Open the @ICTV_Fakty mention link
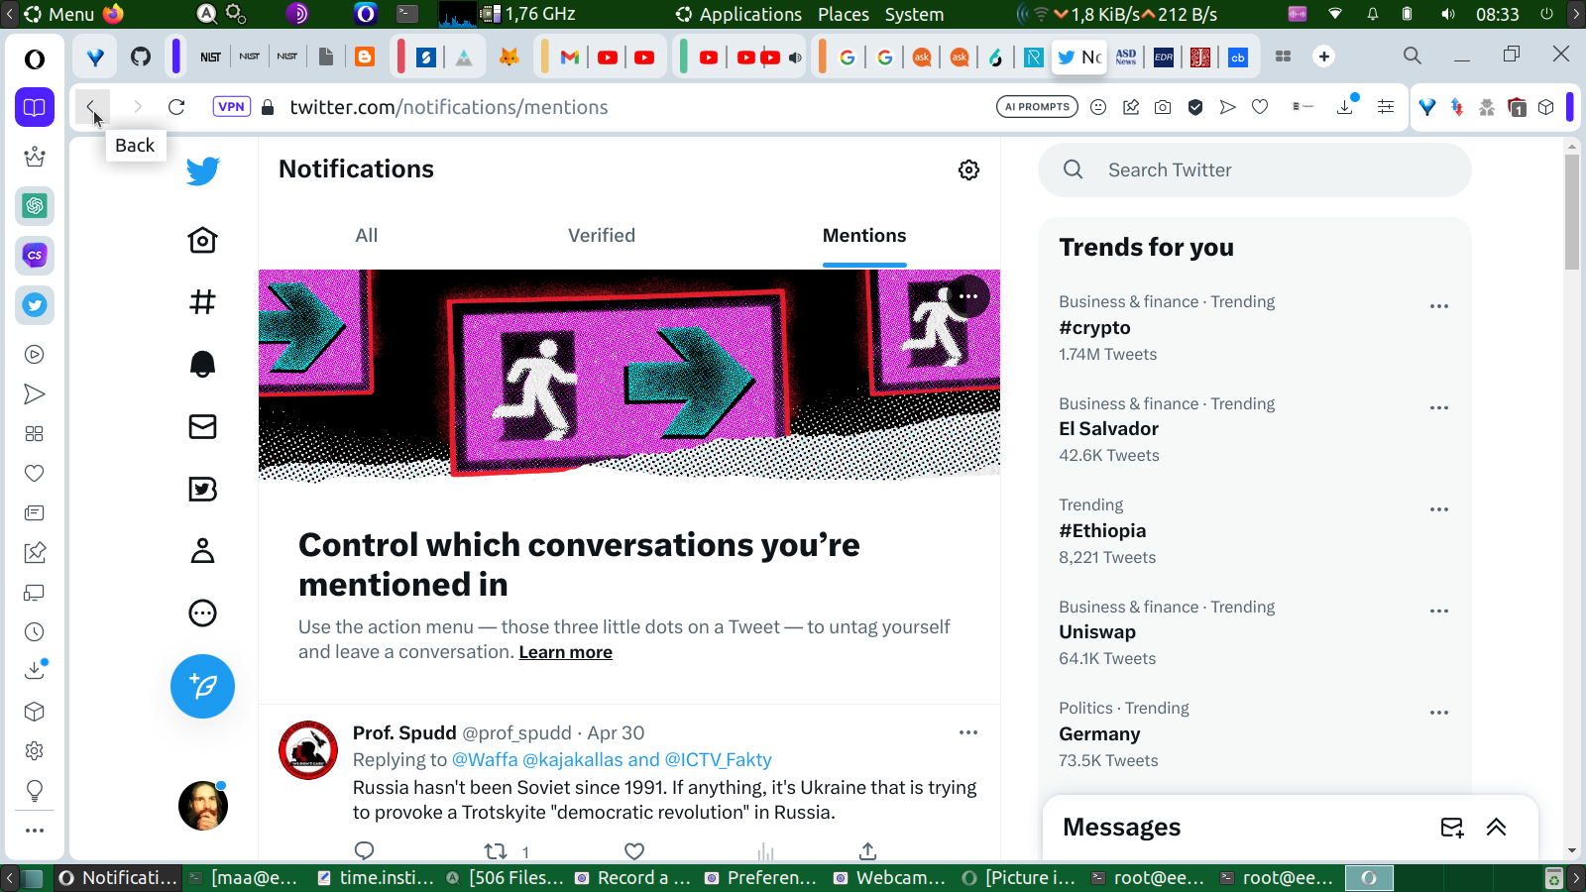 coord(718,760)
